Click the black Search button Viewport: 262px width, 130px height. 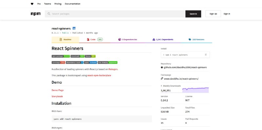[x=193, y=14]
